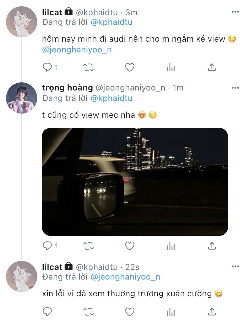Open the night city skyline photo
The width and height of the screenshot is (248, 320).
coord(135,182)
